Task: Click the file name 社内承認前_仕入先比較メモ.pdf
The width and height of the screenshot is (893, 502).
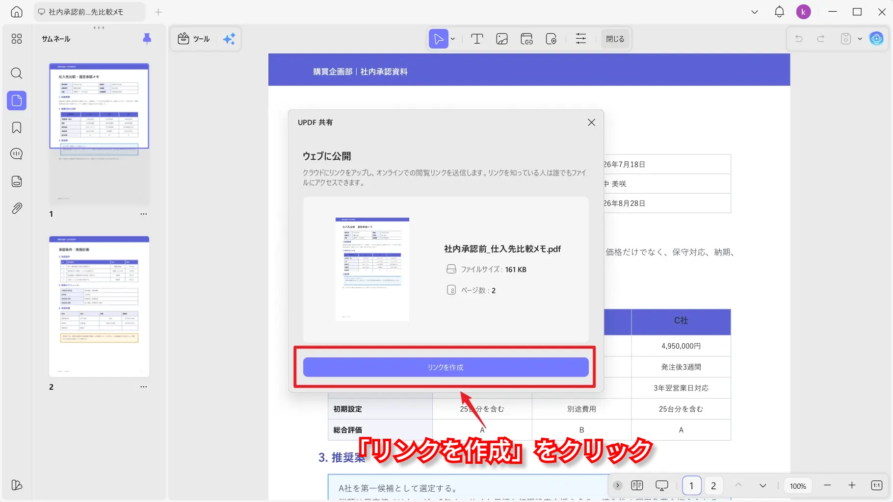Action: click(502, 249)
